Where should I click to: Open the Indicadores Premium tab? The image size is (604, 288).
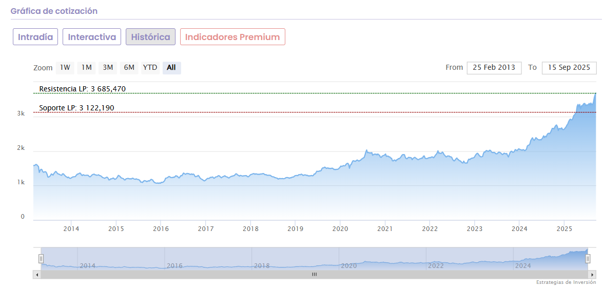pos(232,37)
